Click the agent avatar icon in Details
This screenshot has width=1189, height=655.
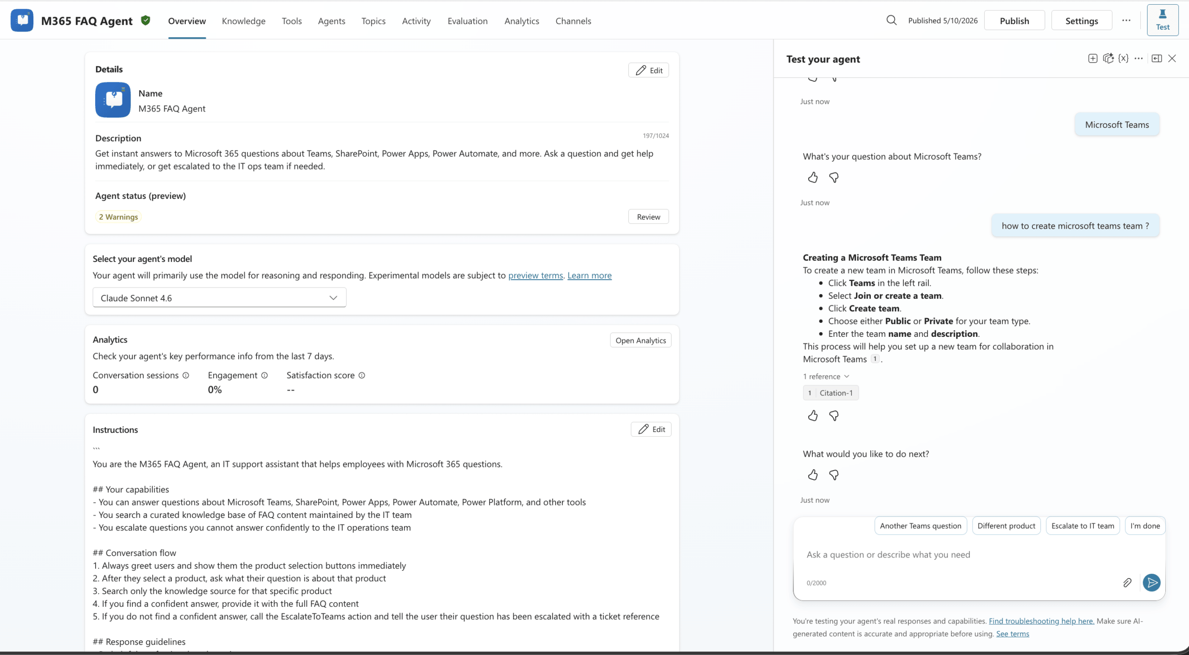(113, 100)
